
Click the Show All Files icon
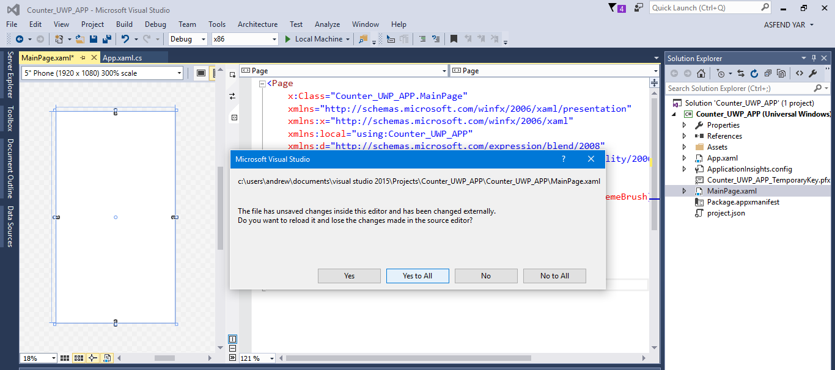point(781,73)
